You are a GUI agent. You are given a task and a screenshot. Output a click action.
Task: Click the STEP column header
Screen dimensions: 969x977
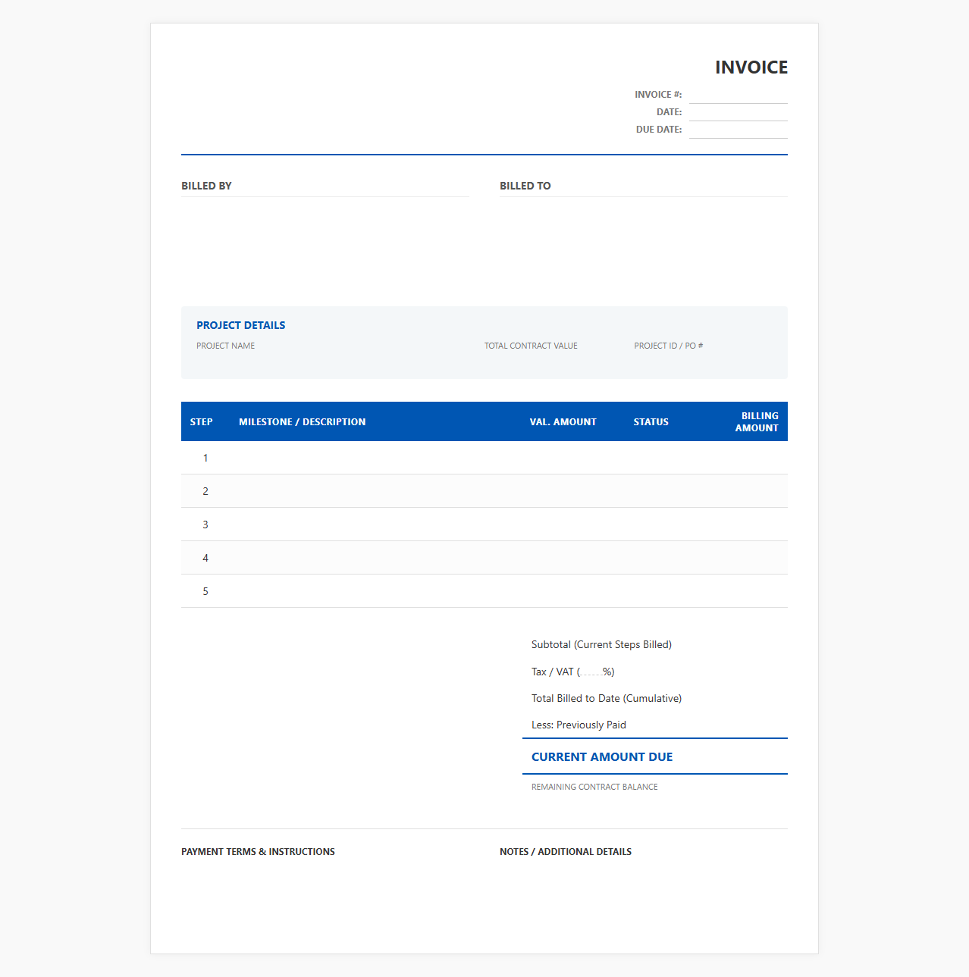201,422
